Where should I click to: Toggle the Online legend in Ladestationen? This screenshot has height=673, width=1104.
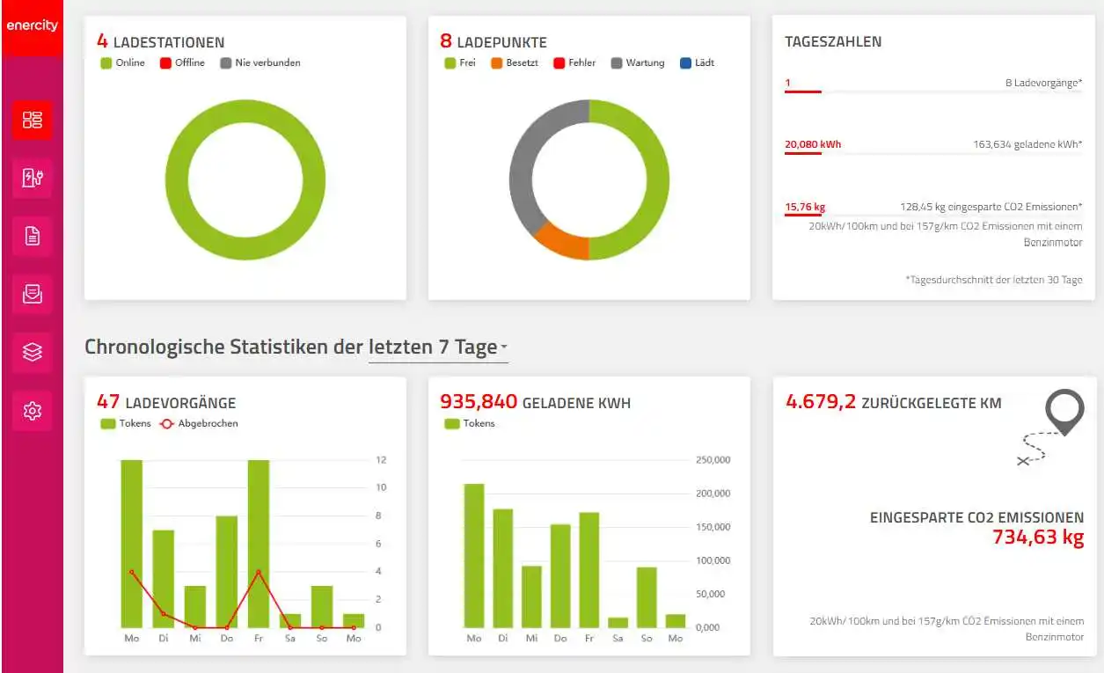(123, 63)
